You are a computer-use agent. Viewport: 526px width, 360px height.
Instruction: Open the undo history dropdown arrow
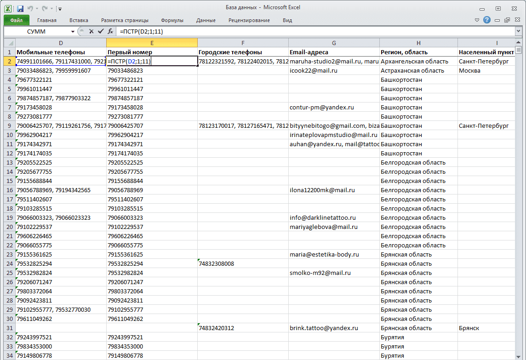point(37,9)
